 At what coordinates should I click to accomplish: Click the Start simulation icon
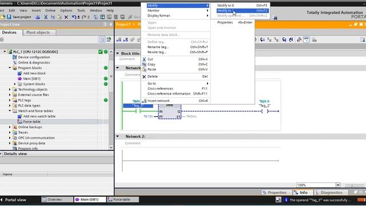(x=116, y=17)
